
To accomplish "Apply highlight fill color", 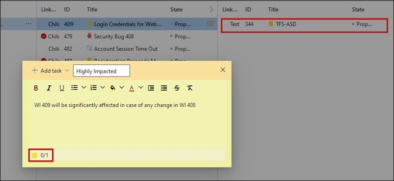I will [113, 88].
